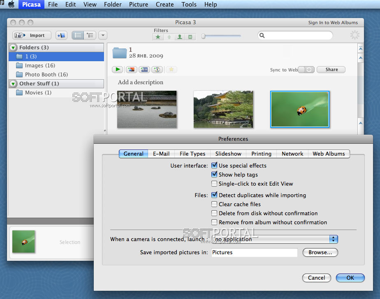This screenshot has width=380, height=299.
Task: Toggle Detect duplicates while importing
Action: click(x=214, y=195)
